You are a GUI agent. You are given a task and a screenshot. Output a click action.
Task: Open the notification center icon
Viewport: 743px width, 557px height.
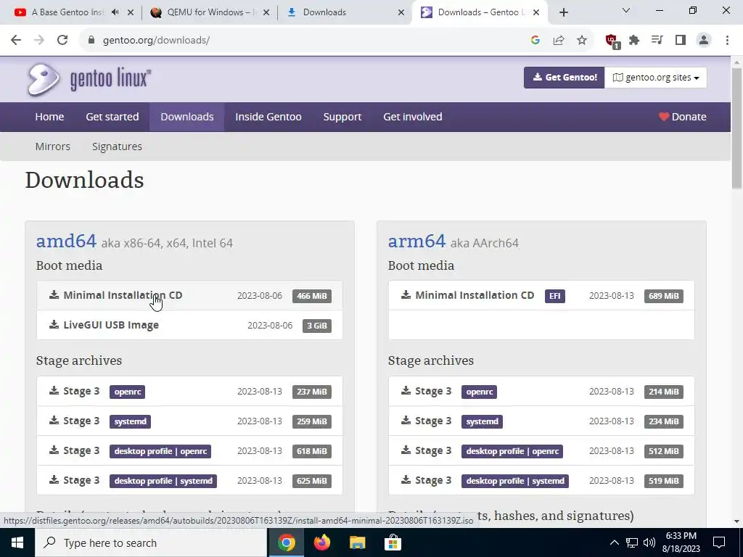[719, 542]
